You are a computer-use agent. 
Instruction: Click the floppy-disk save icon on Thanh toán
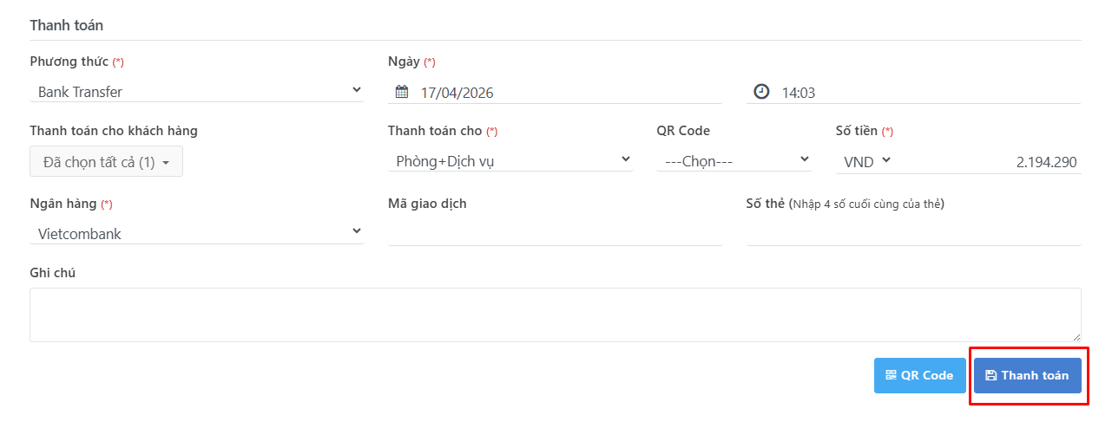click(991, 375)
